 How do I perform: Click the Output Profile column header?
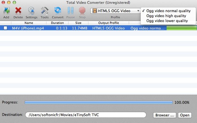[x=109, y=23]
